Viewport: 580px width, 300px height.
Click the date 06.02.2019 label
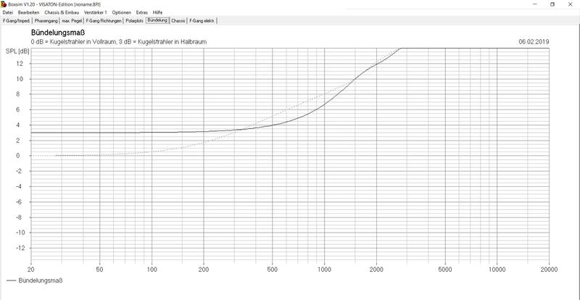pos(534,42)
